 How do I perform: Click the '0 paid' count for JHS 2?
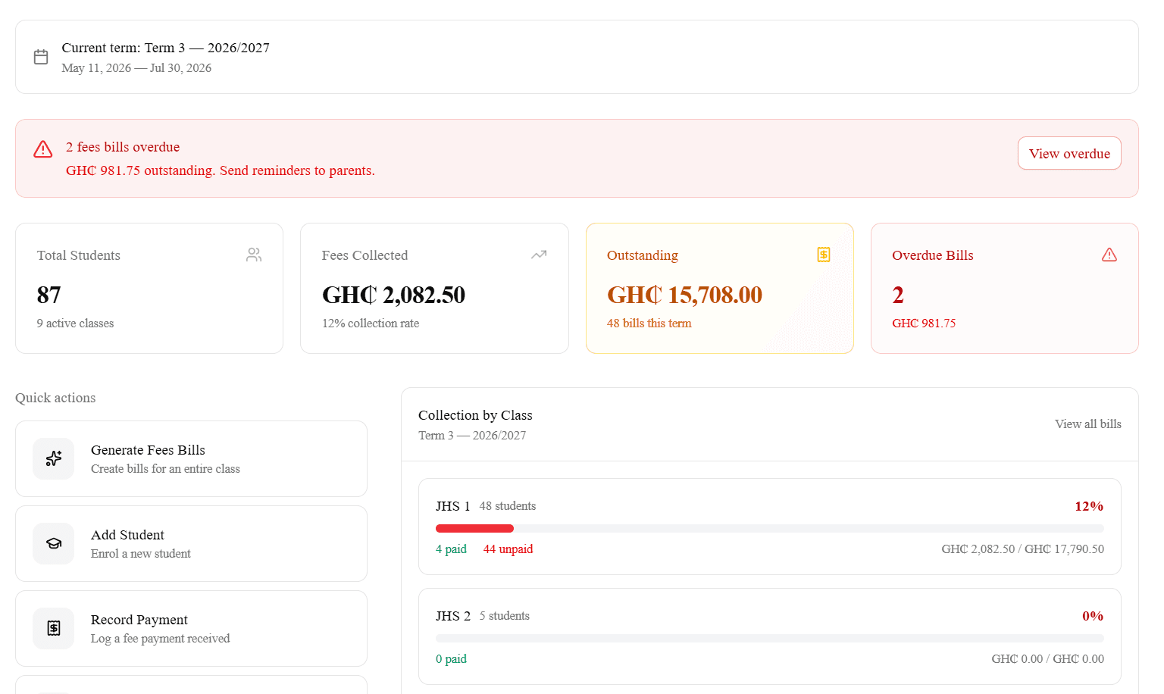coord(451,659)
